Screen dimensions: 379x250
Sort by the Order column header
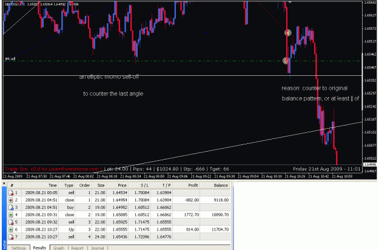[83, 186]
